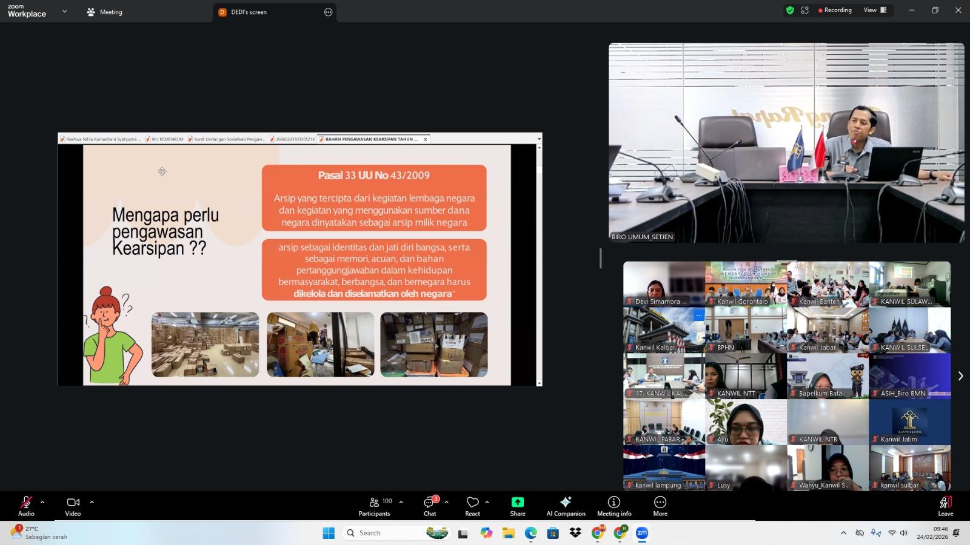Click the React heart icon
This screenshot has width=970, height=545.
472,506
